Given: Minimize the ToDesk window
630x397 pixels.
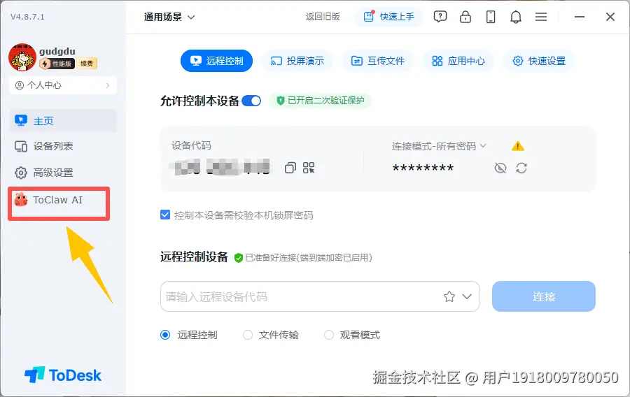Looking at the screenshot, I should 580,17.
